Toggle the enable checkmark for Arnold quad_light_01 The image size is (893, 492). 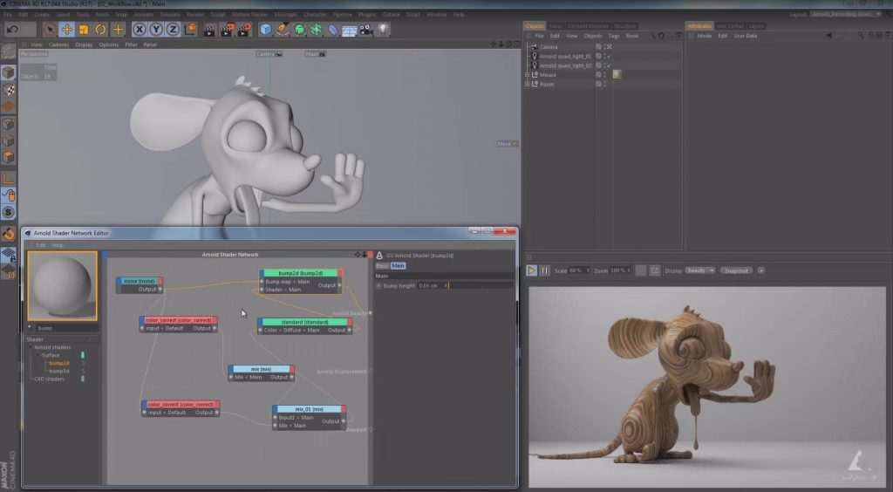point(610,57)
